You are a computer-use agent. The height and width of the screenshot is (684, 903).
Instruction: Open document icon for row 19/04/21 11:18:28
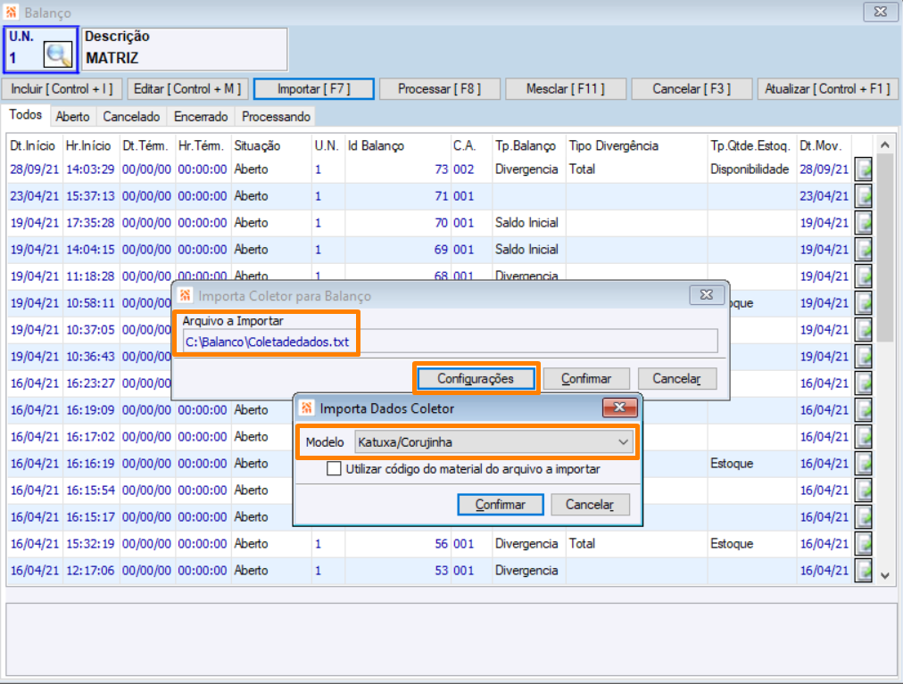click(x=863, y=276)
